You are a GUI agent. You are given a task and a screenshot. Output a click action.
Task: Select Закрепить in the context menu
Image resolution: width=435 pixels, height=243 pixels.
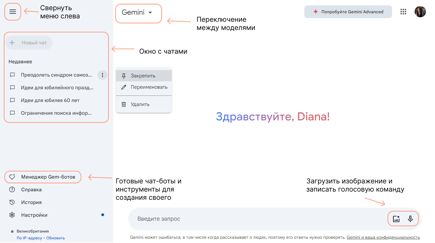click(x=143, y=76)
